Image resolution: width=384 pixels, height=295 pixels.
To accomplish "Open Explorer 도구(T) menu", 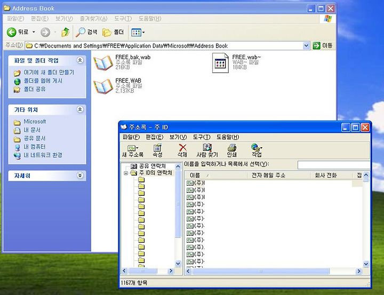I will tap(123, 19).
